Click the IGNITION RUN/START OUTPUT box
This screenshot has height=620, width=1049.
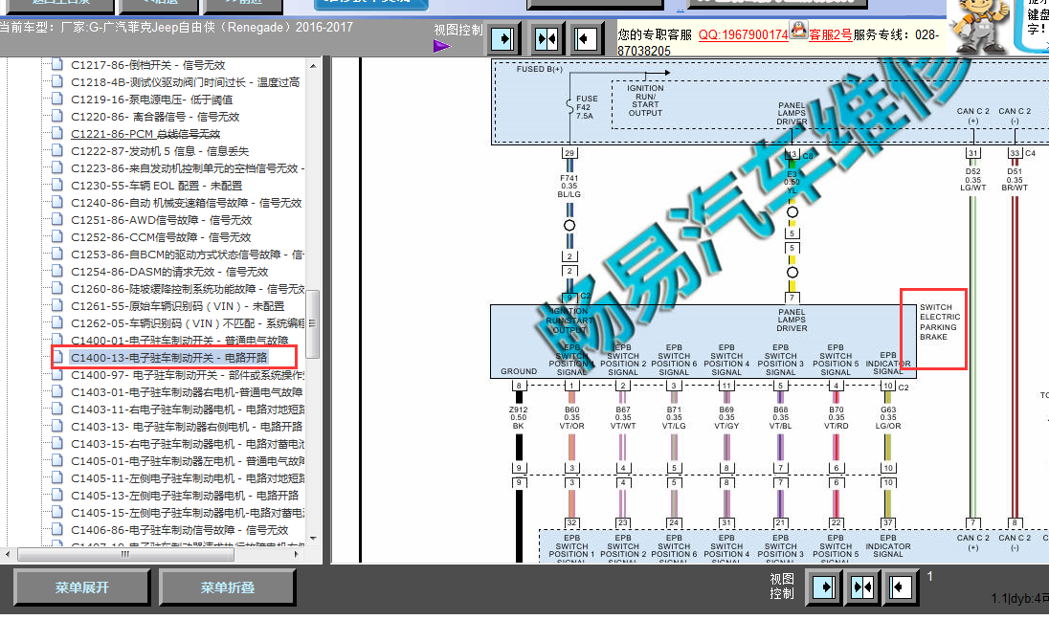click(x=645, y=100)
